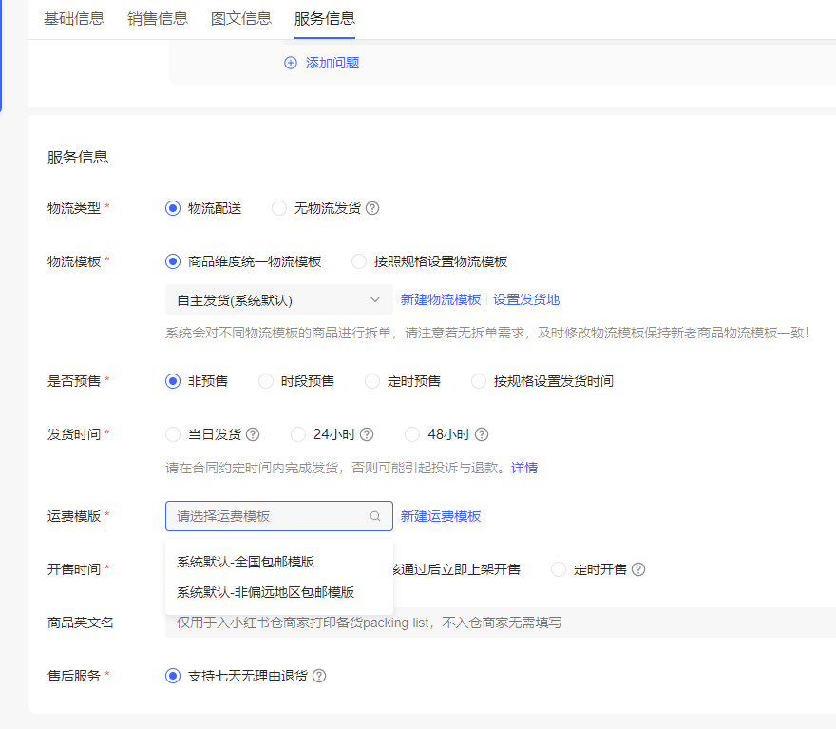Select the 定时预售 radio option
Viewport: 836px width, 729px height.
click(x=372, y=381)
